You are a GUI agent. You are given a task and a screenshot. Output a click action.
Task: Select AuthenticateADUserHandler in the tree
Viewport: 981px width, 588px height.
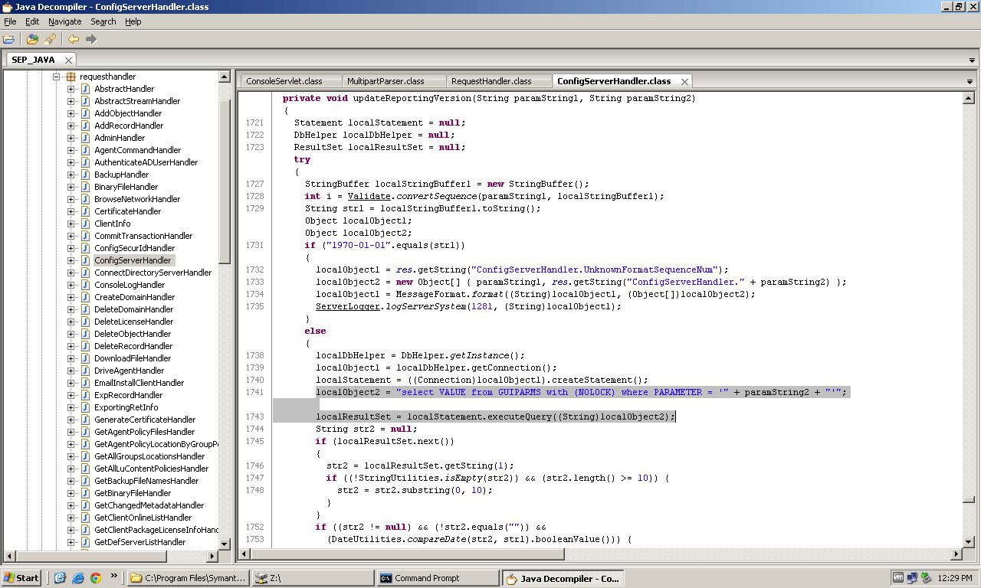point(146,162)
